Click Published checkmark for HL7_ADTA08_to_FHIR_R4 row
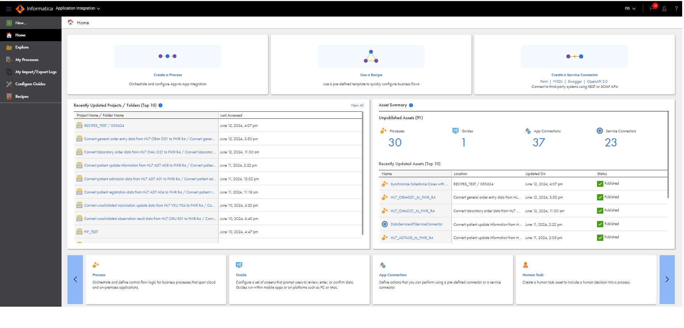The image size is (684, 328). [600, 238]
